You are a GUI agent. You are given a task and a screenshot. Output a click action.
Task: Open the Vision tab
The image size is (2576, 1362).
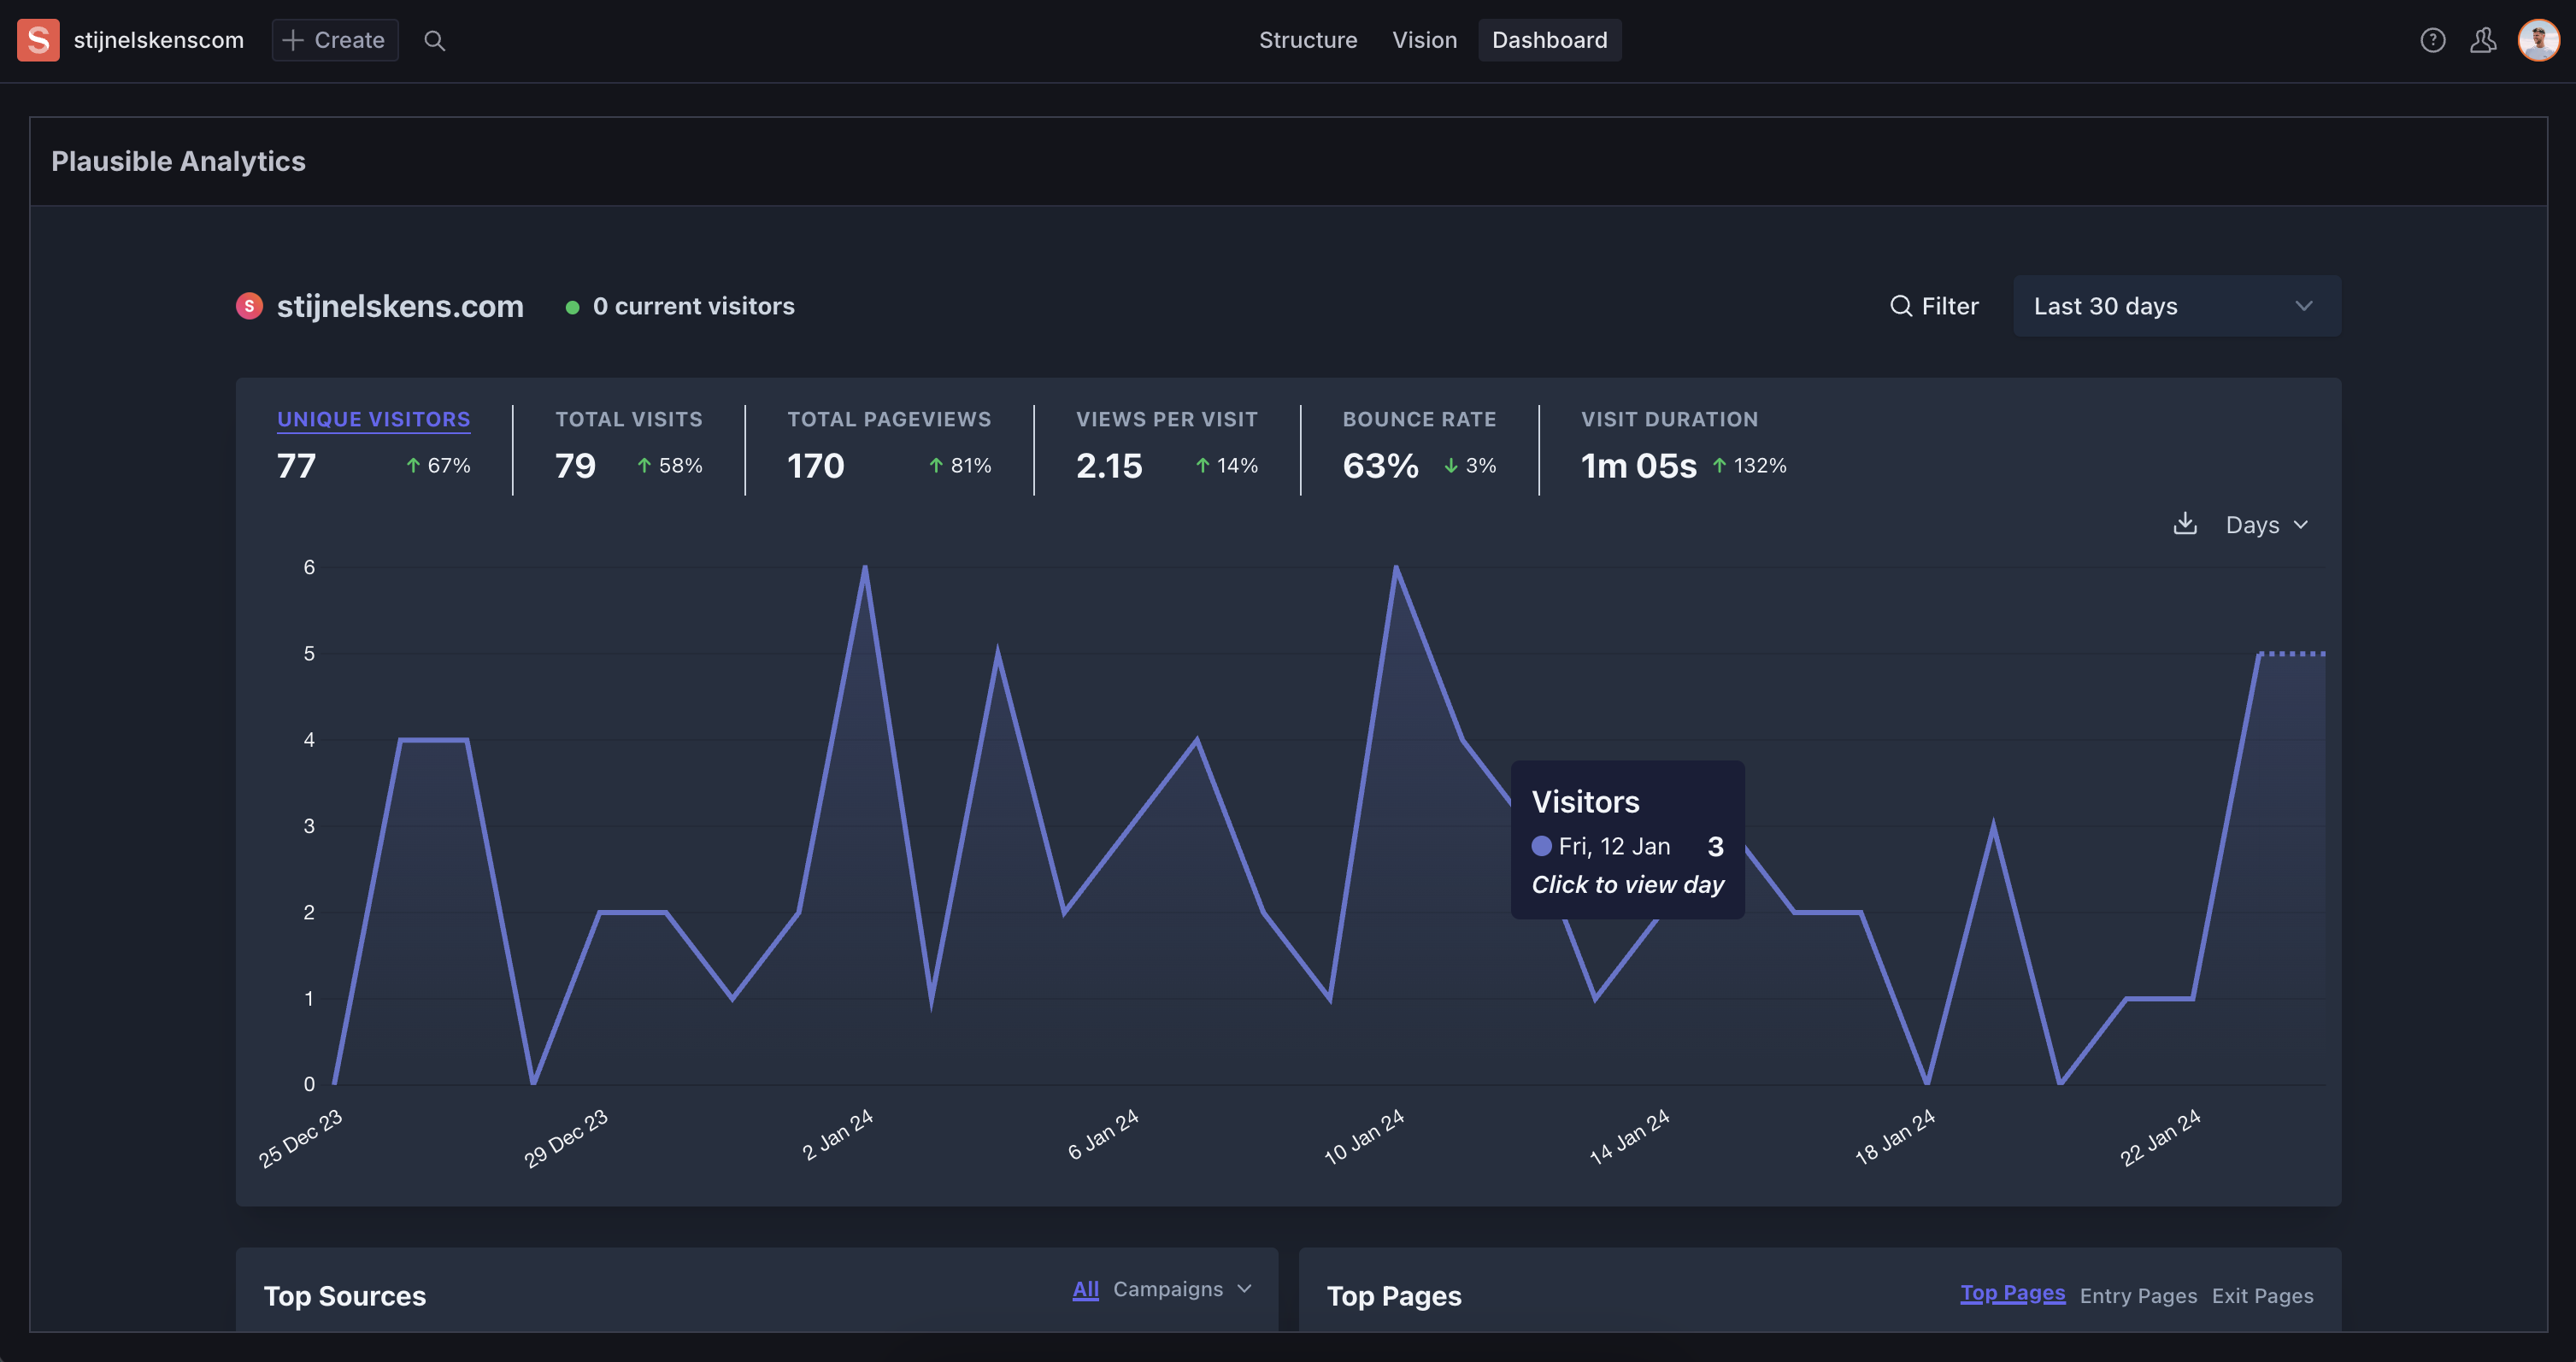pyautogui.click(x=1424, y=40)
